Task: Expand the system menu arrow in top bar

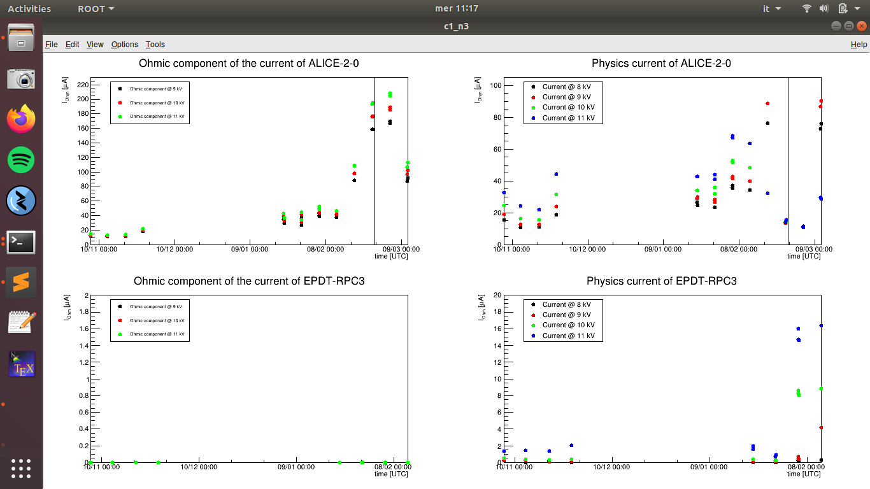Action: click(858, 9)
